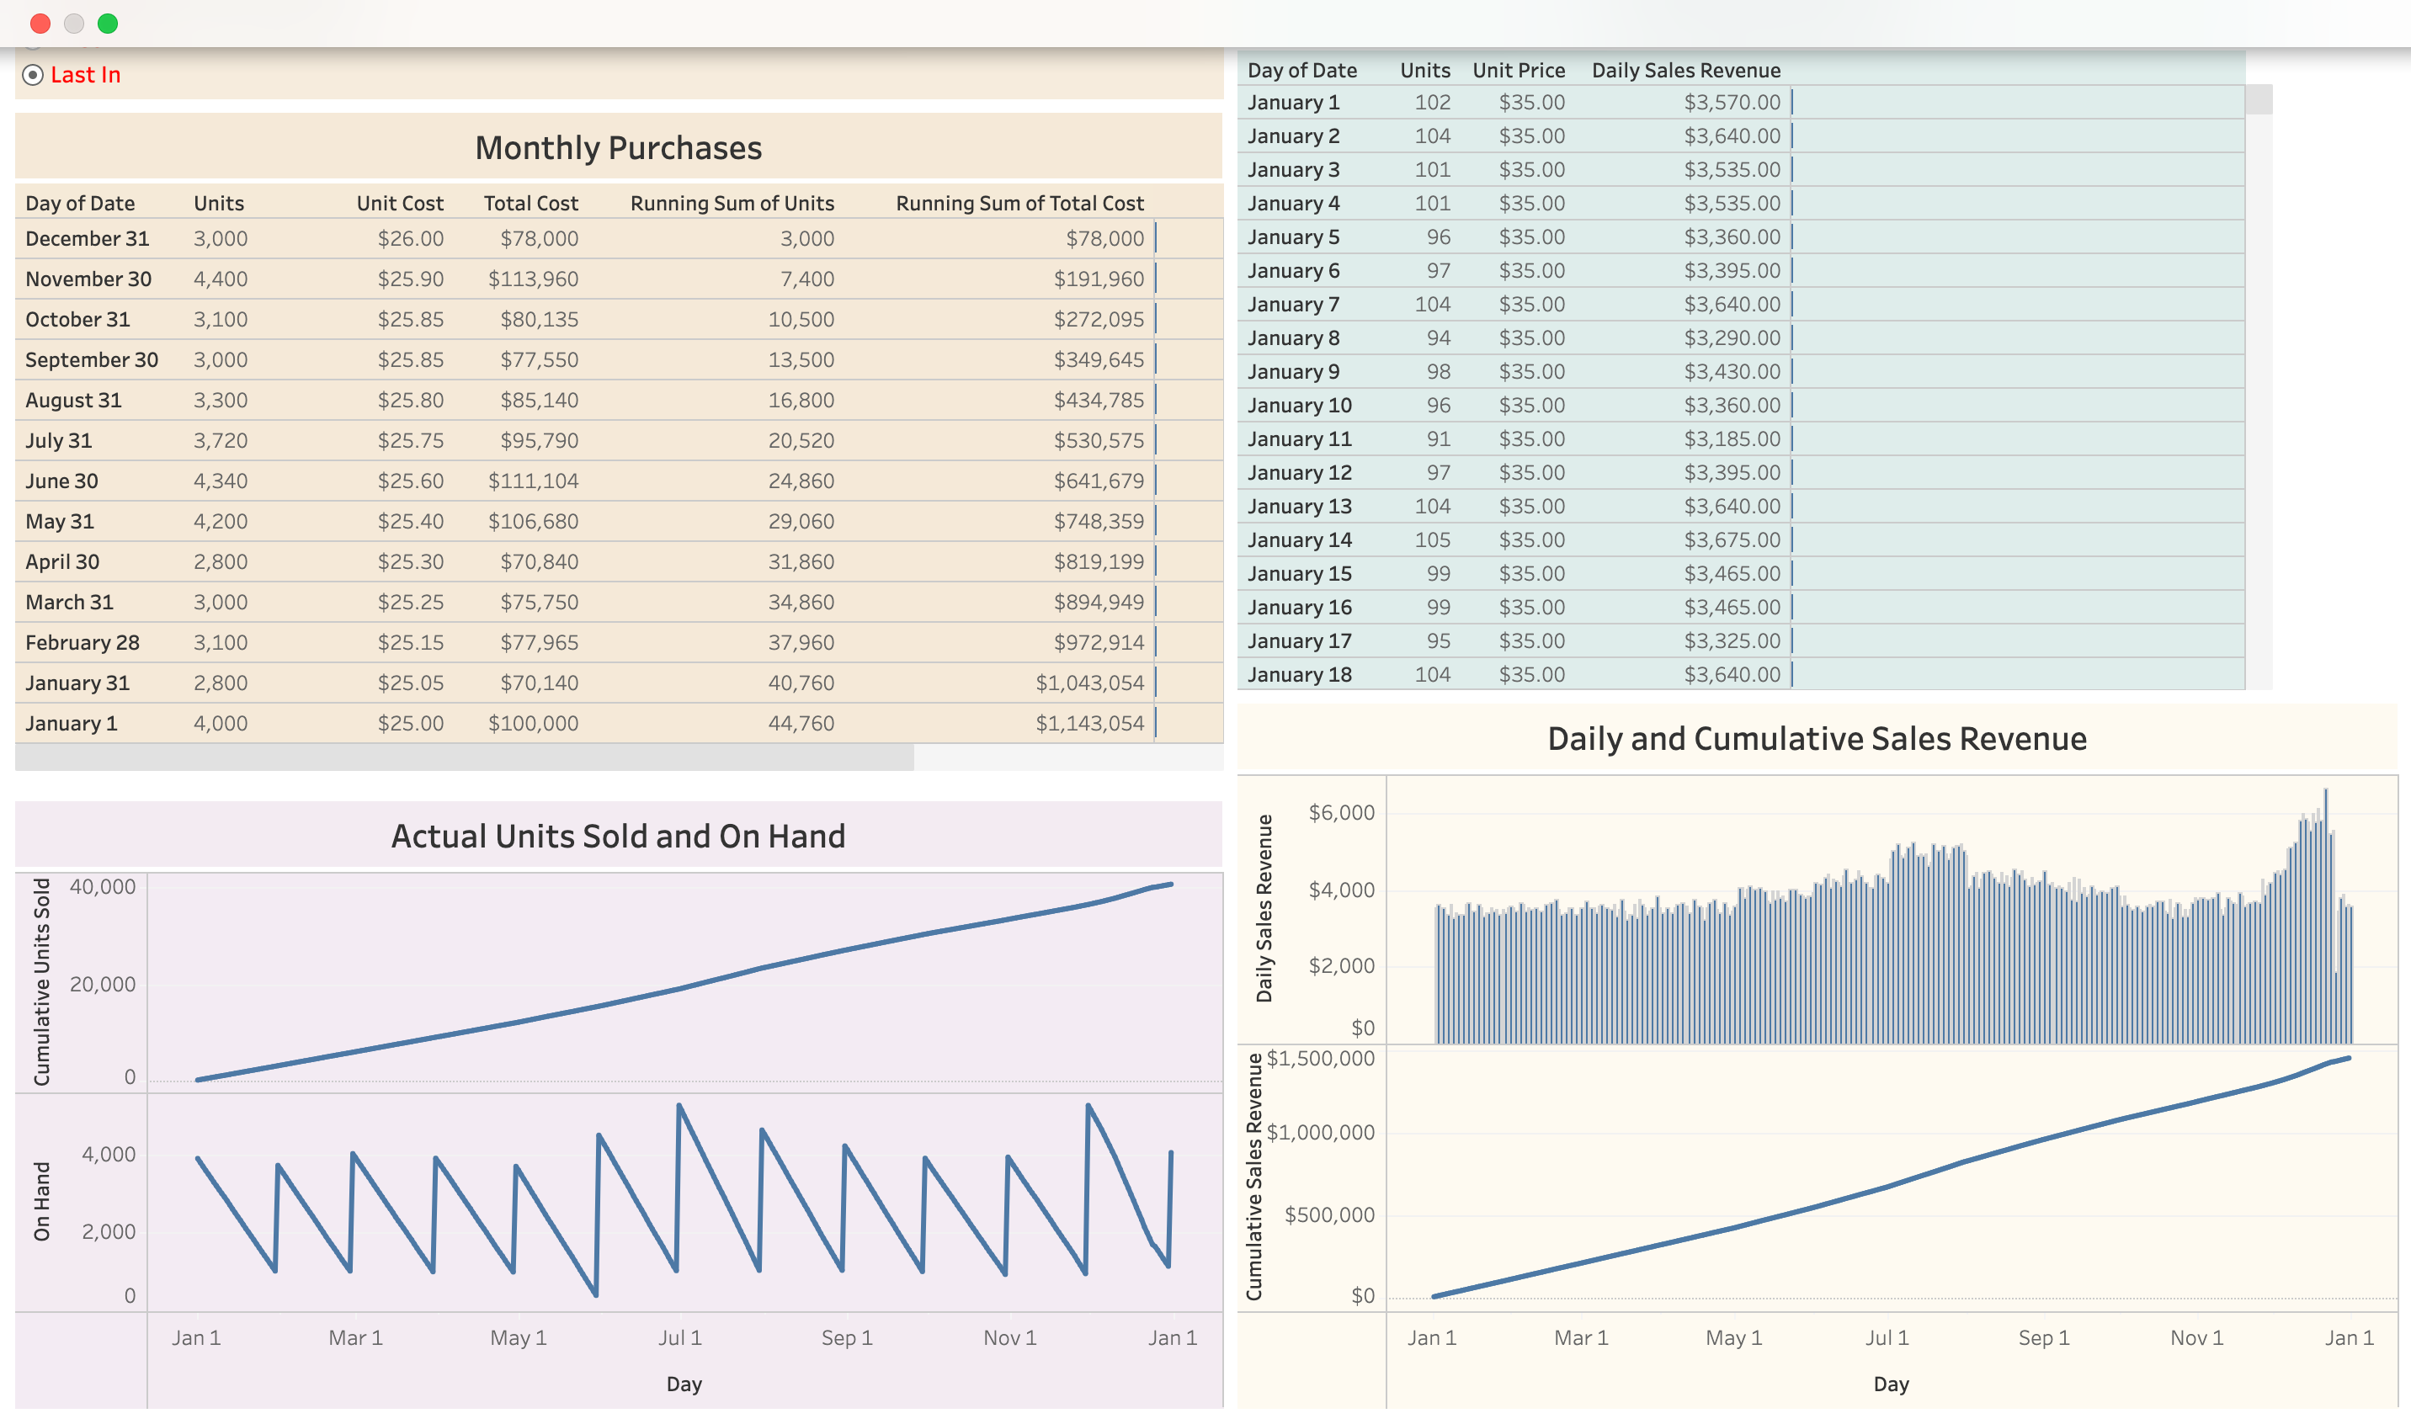This screenshot has height=1424, width=2411.
Task: Click the Unit Price column header
Action: pos(1519,70)
